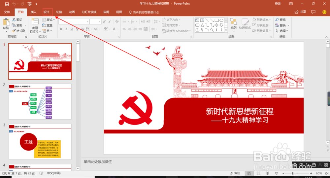
Task: Convert text with 转换为 SmartArt
Action: pyautogui.click(x=176, y=31)
